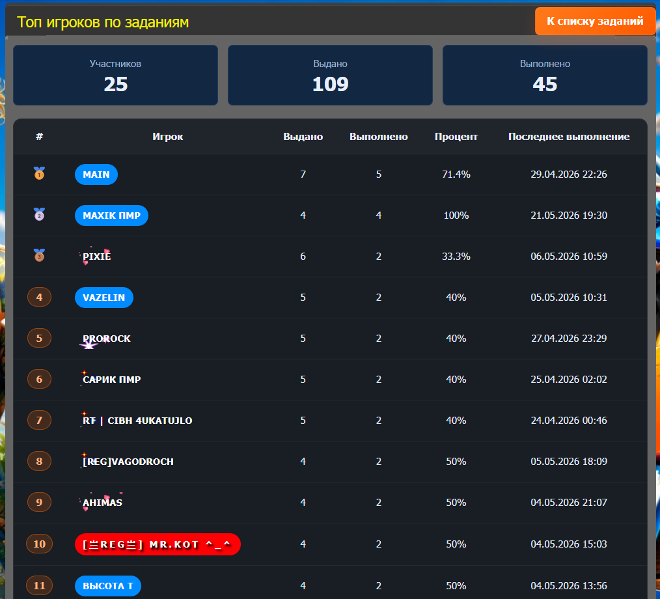The image size is (660, 599).
Task: Click the 71.4% value for MAIN
Action: (456, 174)
